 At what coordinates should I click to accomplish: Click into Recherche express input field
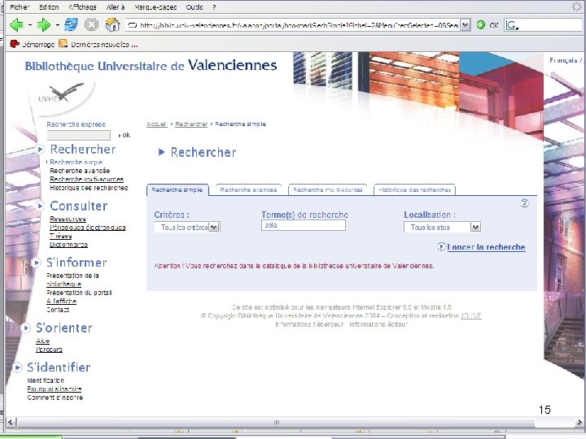point(79,135)
